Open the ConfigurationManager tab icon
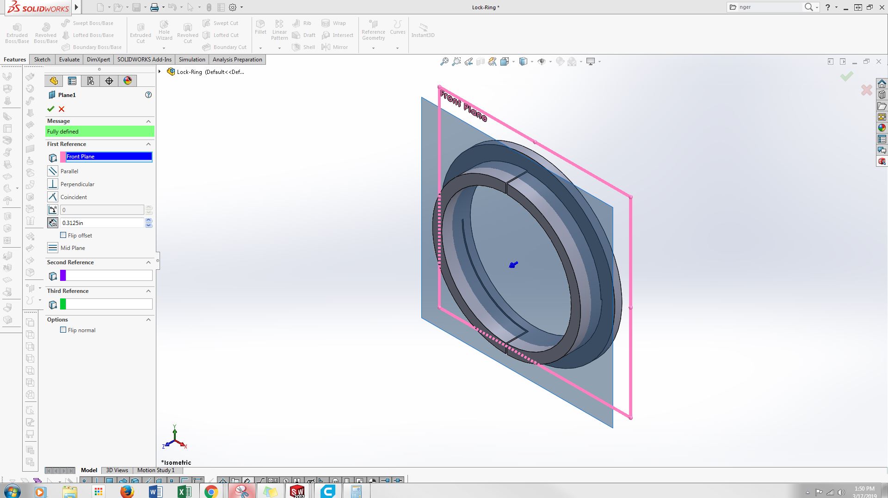Viewport: 888px width, 498px height. pos(91,81)
